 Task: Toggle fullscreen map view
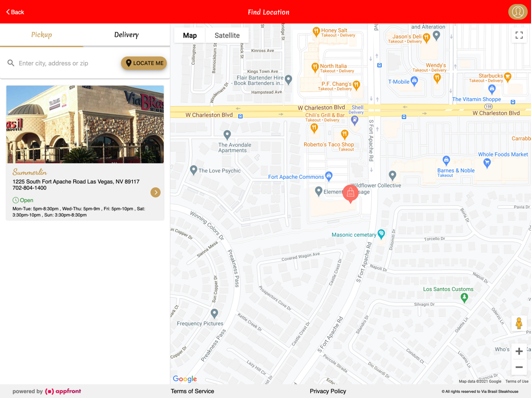(519, 35)
